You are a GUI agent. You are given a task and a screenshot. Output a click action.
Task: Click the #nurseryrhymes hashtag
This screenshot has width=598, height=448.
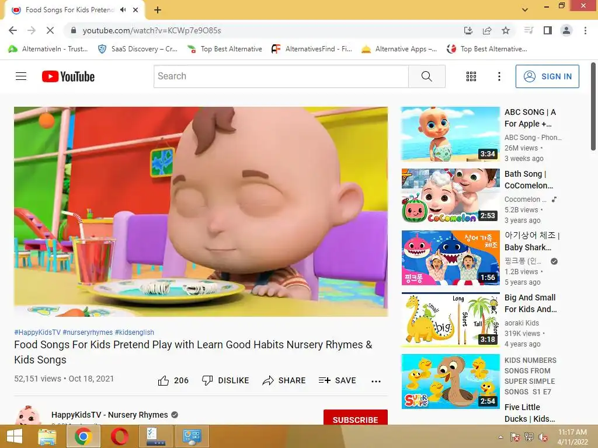88,332
